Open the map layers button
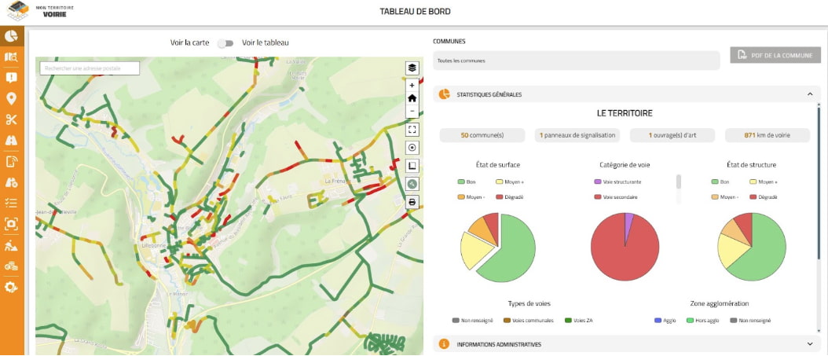The height and width of the screenshot is (356, 828). pyautogui.click(x=412, y=68)
